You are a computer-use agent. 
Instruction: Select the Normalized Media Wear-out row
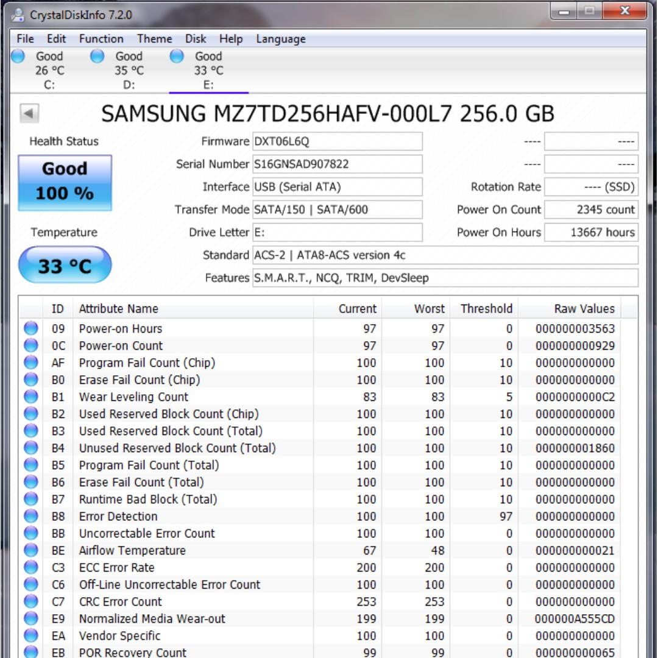tap(244, 619)
